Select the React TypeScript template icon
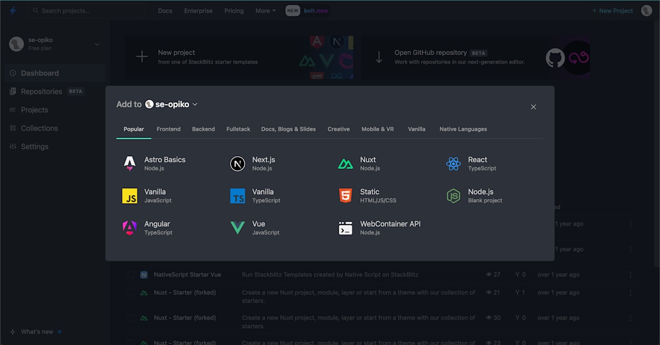 pos(453,163)
